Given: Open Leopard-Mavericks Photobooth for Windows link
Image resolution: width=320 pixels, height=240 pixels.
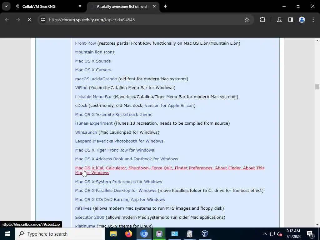Looking at the screenshot, I should click(119, 141).
